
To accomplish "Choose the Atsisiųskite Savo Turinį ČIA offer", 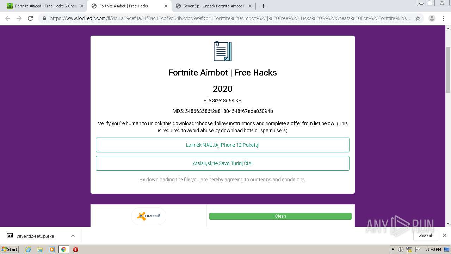I will [223, 163].
